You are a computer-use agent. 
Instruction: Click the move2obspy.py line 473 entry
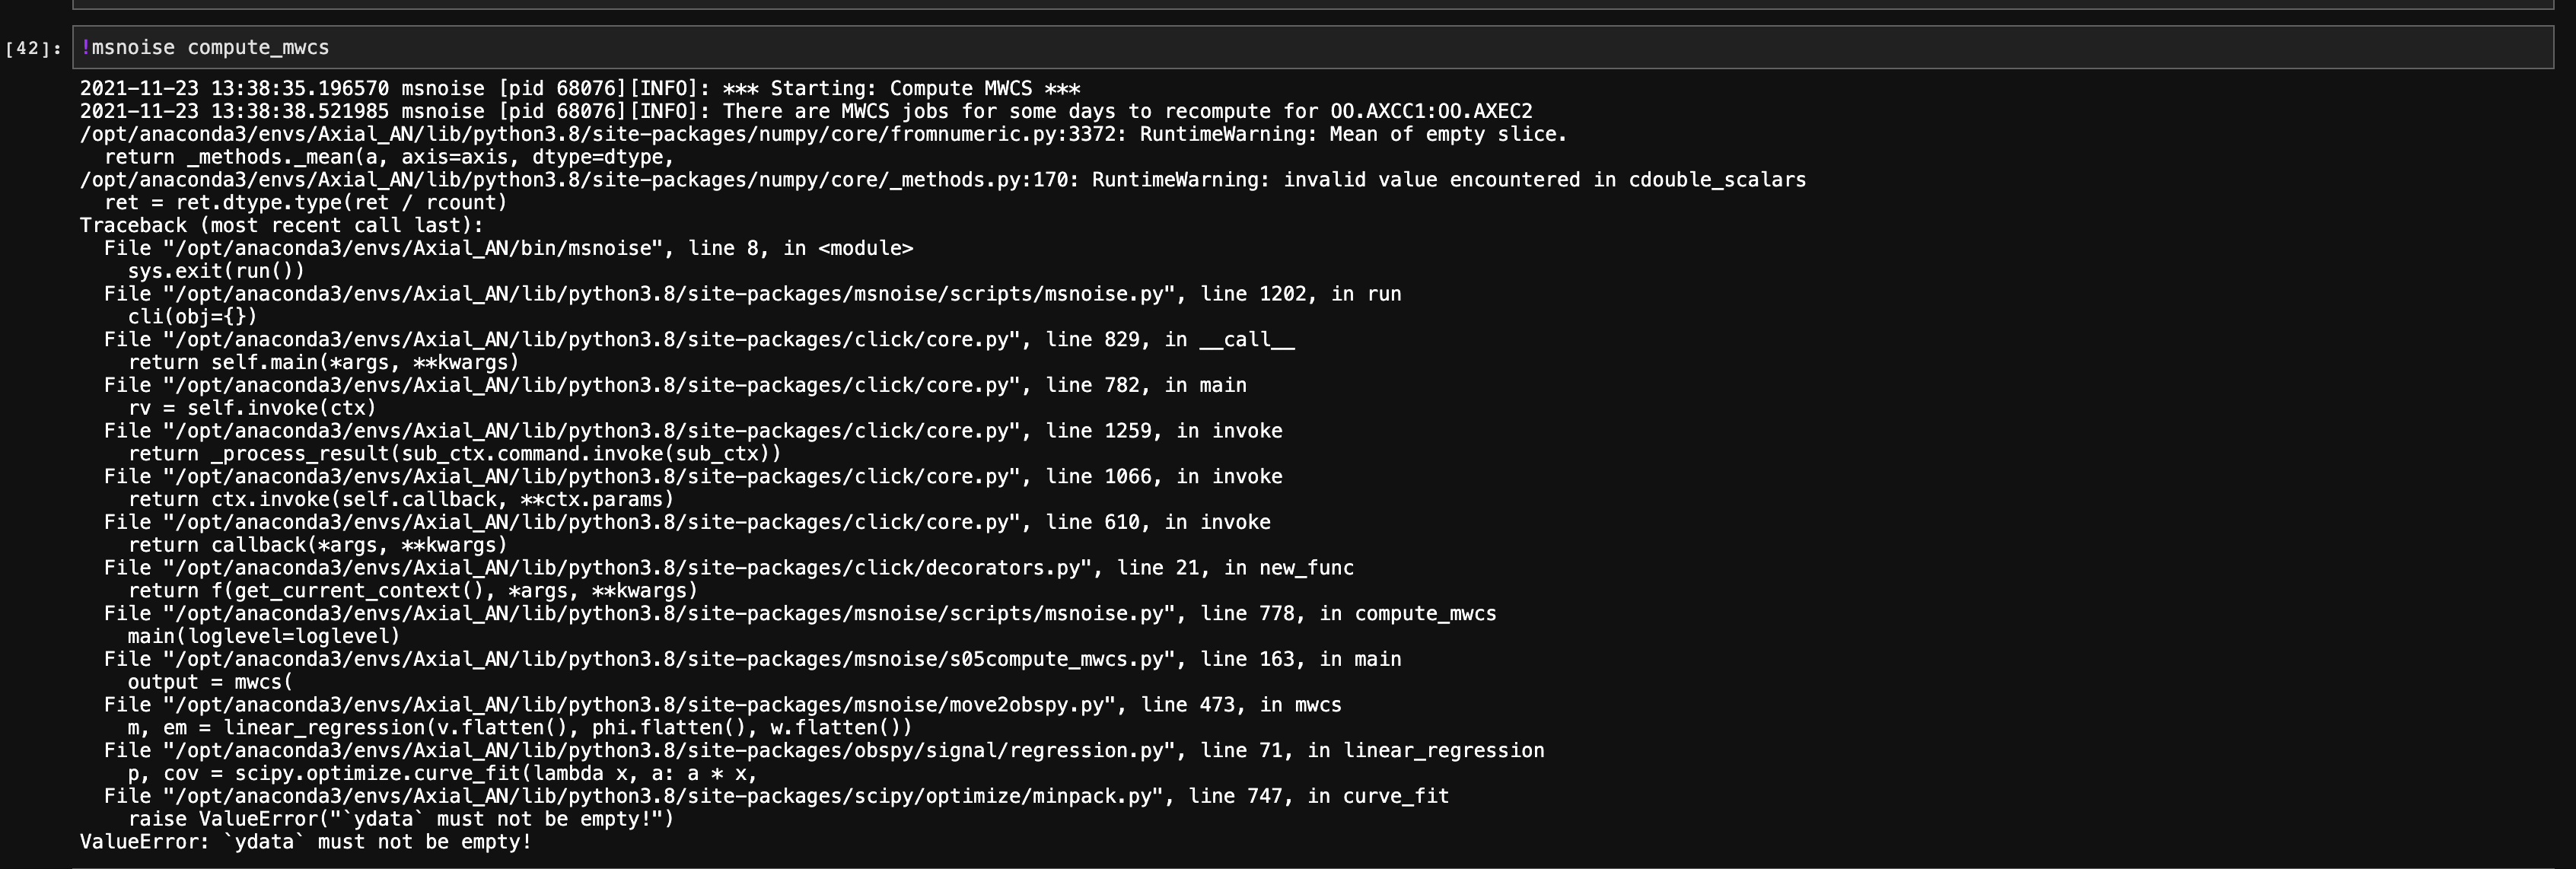click(x=722, y=705)
